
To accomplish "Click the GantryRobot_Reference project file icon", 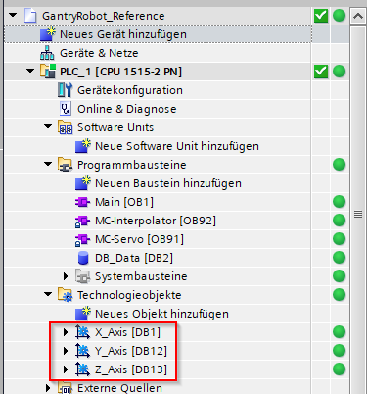I will (x=30, y=16).
